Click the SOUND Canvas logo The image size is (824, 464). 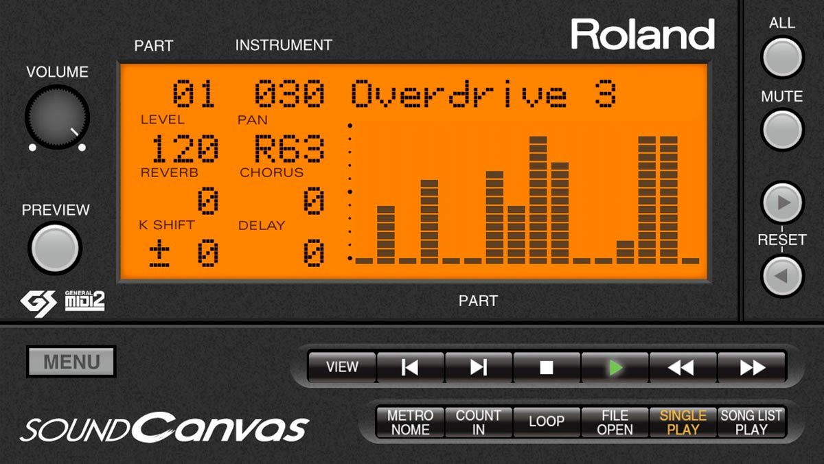(x=164, y=428)
